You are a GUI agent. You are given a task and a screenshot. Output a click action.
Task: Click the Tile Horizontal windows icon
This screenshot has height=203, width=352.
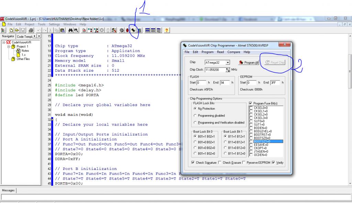pyautogui.click(x=147, y=30)
